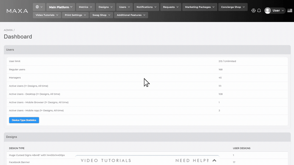Click the Managers count 45

[x=220, y=78]
